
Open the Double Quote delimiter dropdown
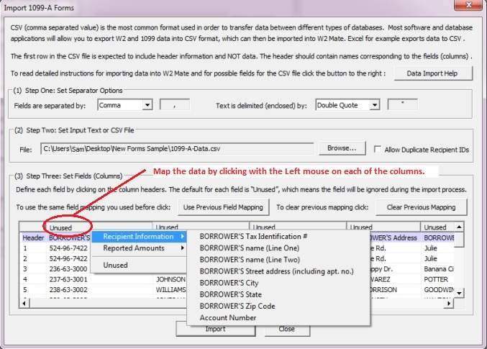[x=375, y=105]
